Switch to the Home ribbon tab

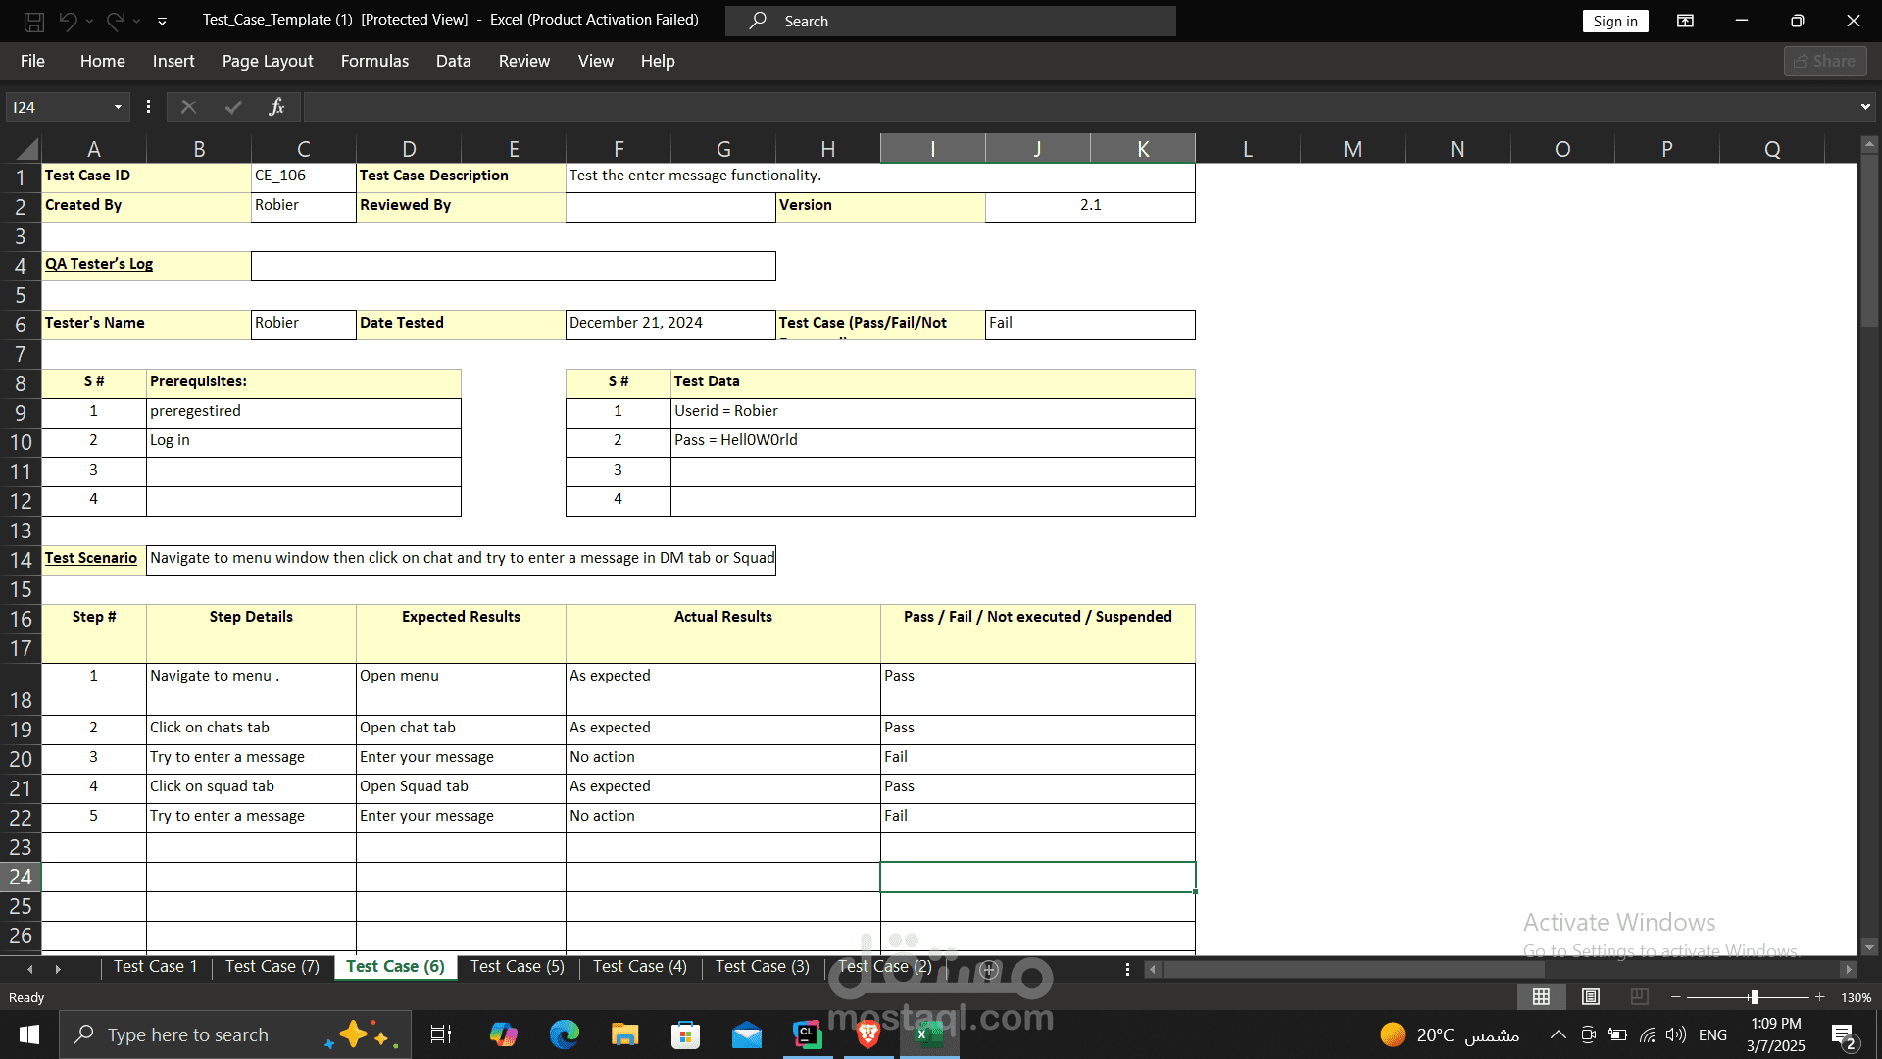click(x=103, y=61)
